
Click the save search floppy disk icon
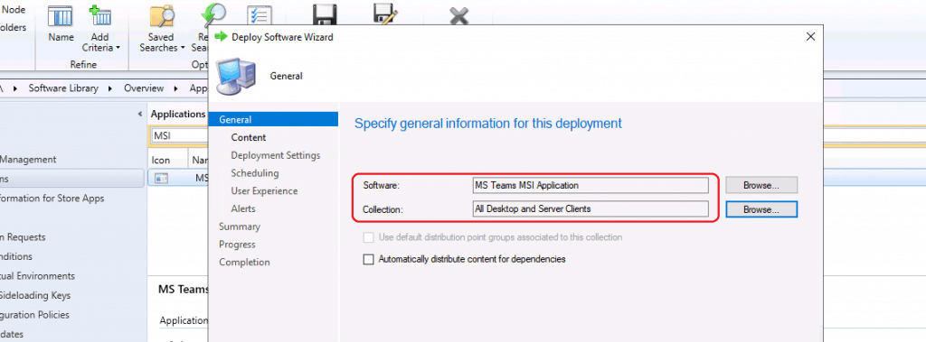pyautogui.click(x=324, y=14)
